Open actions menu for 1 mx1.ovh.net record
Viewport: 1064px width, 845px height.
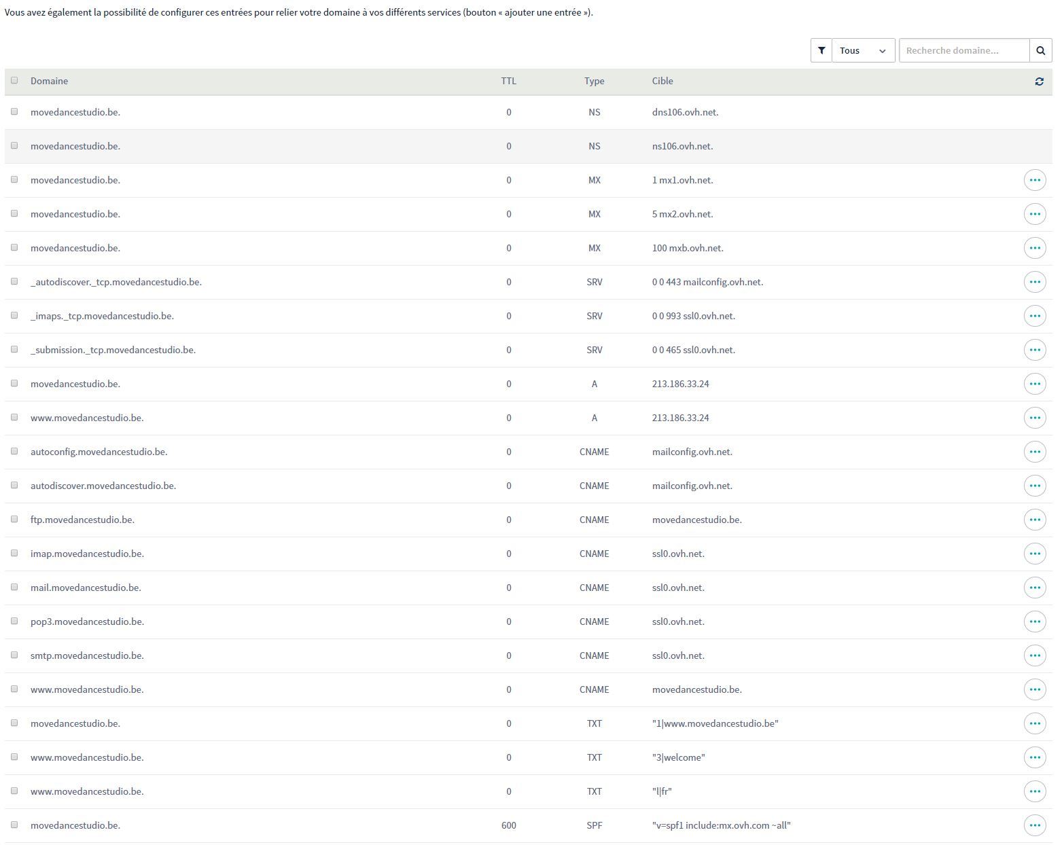coord(1034,180)
